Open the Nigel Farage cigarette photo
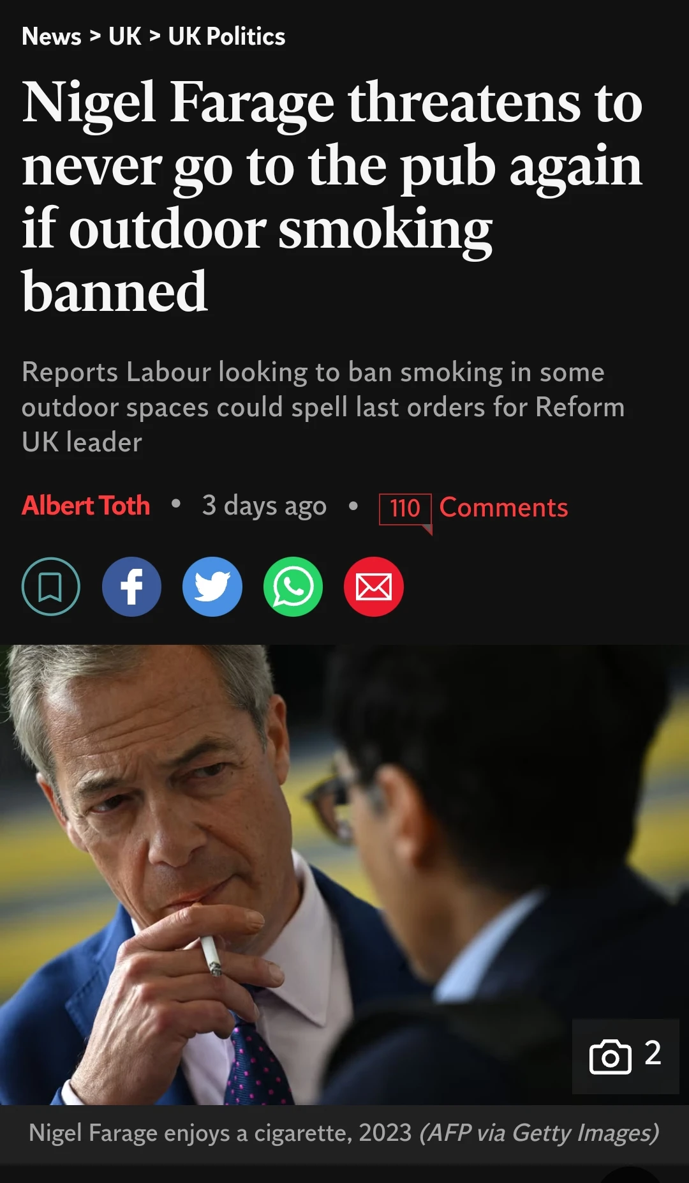The image size is (689, 1183). click(344, 875)
